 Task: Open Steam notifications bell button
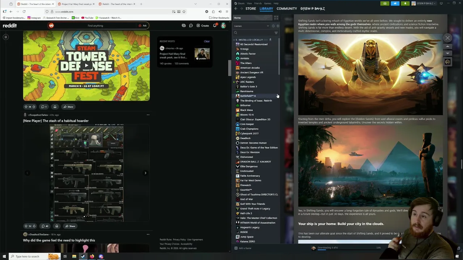coord(405,3)
